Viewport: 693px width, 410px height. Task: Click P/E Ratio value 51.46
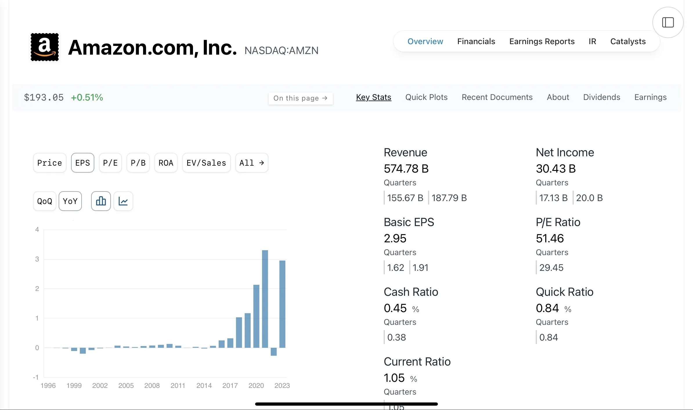click(550, 238)
